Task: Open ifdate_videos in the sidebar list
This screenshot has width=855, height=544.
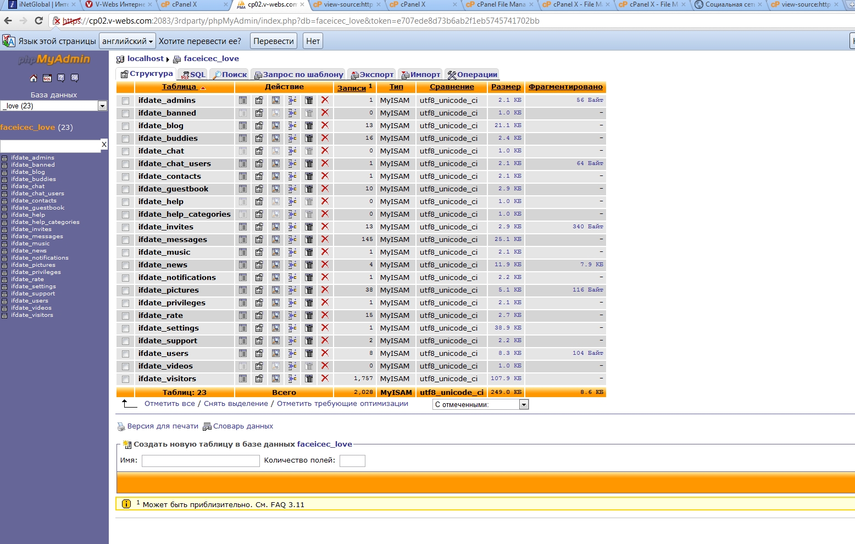Action: [x=31, y=308]
